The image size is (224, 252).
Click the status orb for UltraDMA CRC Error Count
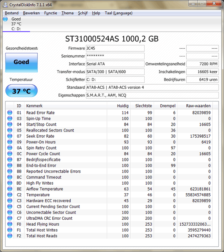tap(10, 218)
